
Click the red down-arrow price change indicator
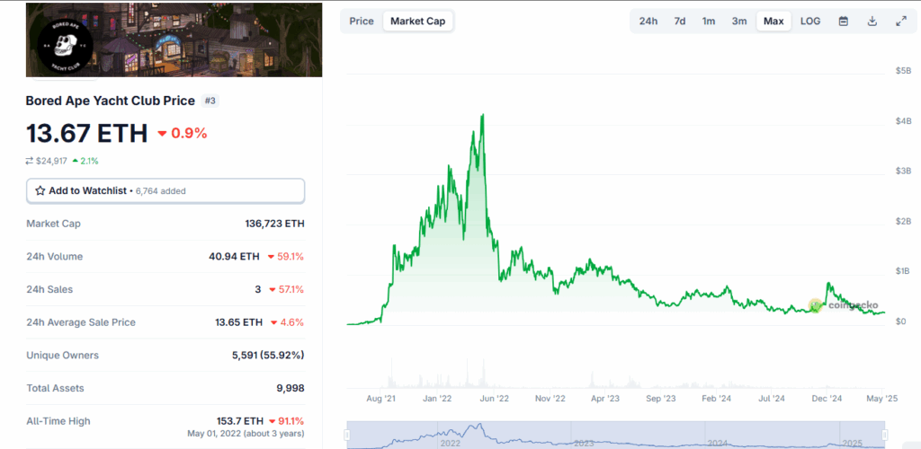click(162, 134)
